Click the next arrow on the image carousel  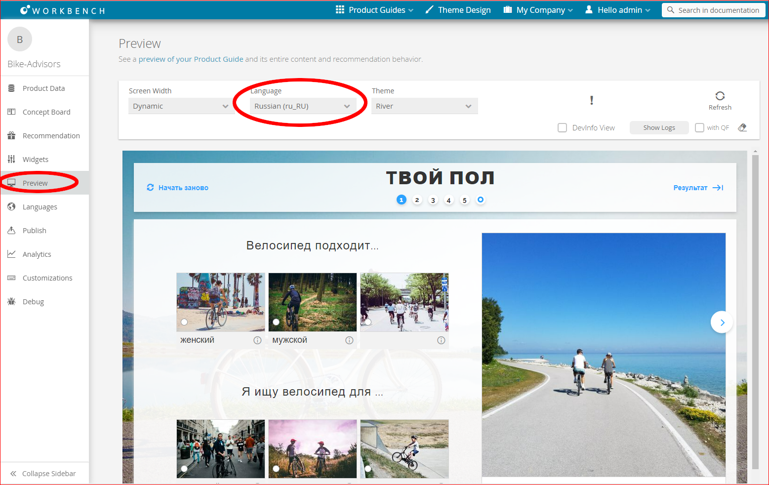722,323
